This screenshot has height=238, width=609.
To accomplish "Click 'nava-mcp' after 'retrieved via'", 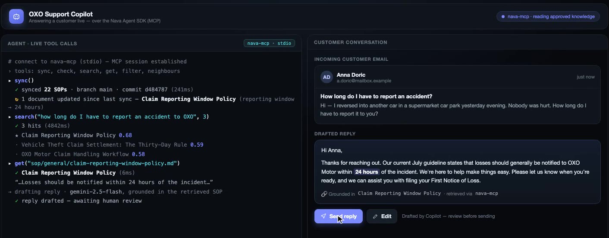I will 487,194.
